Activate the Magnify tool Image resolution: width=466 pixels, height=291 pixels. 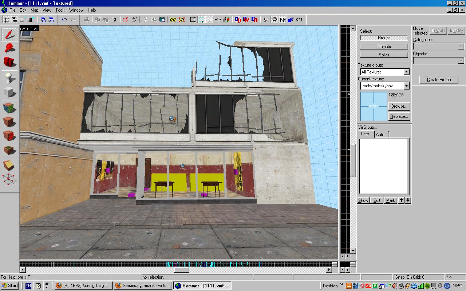point(10,48)
